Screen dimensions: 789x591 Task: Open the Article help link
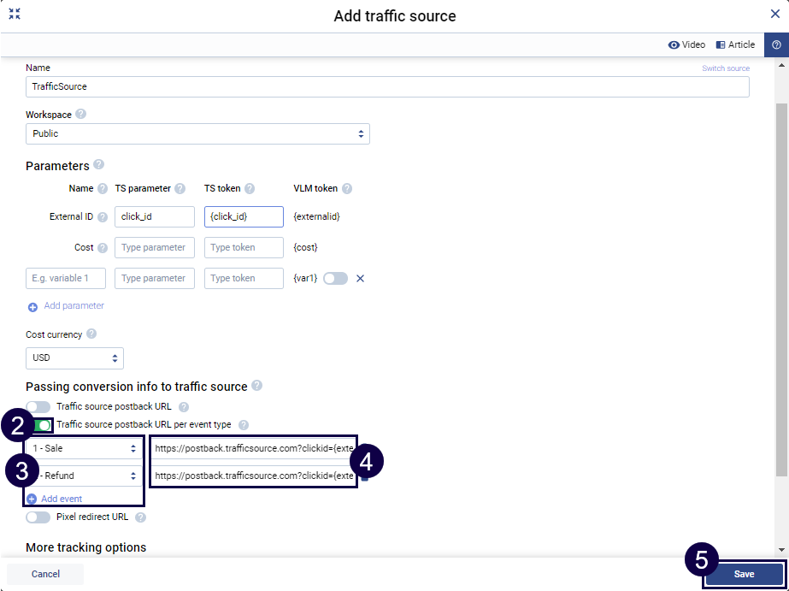click(x=735, y=45)
